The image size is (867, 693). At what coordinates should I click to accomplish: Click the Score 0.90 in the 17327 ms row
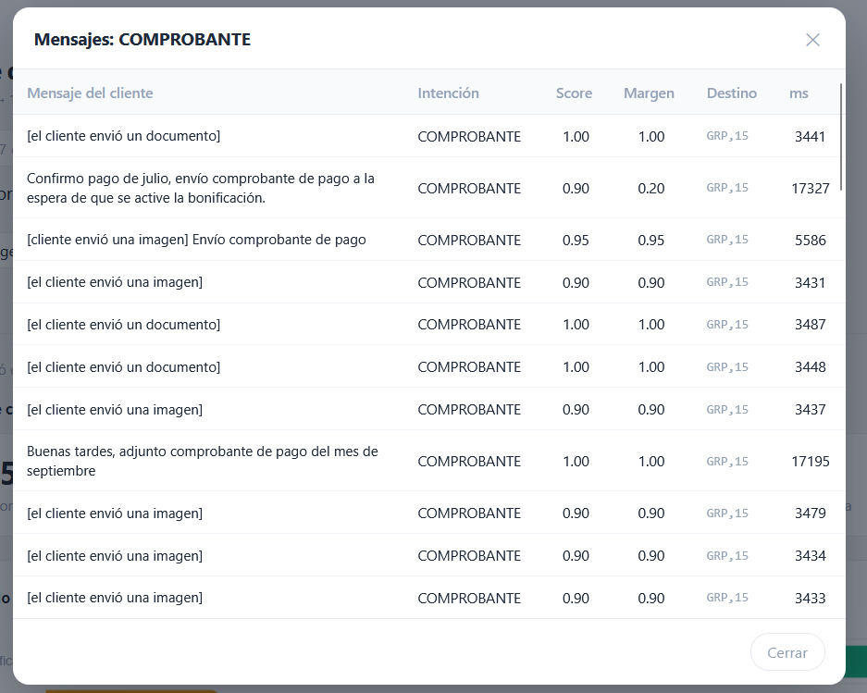pyautogui.click(x=576, y=188)
